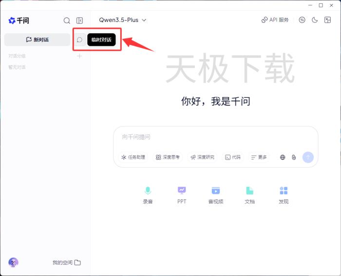
Task: Start a temporary chat via the bubble icon
Action: [80, 40]
